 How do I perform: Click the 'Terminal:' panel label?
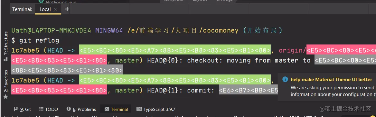tap(22, 9)
